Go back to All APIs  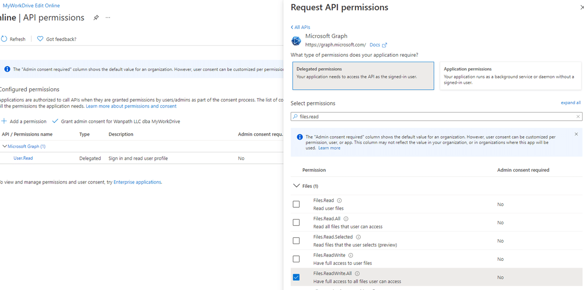coord(300,27)
